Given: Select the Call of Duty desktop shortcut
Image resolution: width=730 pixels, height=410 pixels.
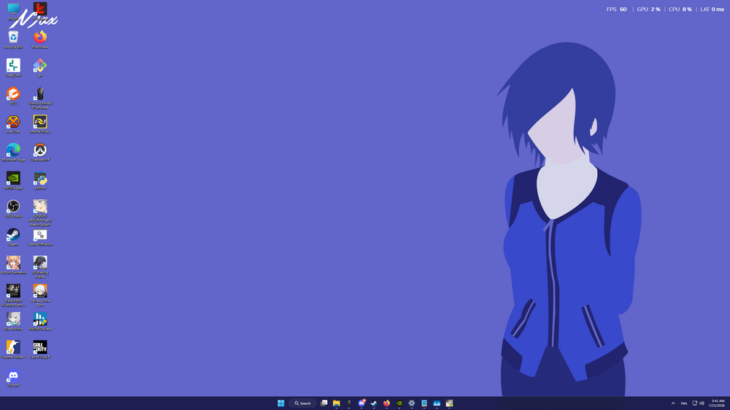Looking at the screenshot, I should pos(40,350).
